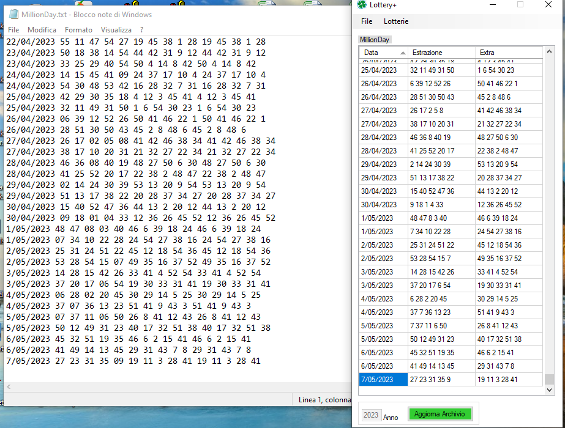Select the highlighted 7/05/2023 date cell

(383, 380)
